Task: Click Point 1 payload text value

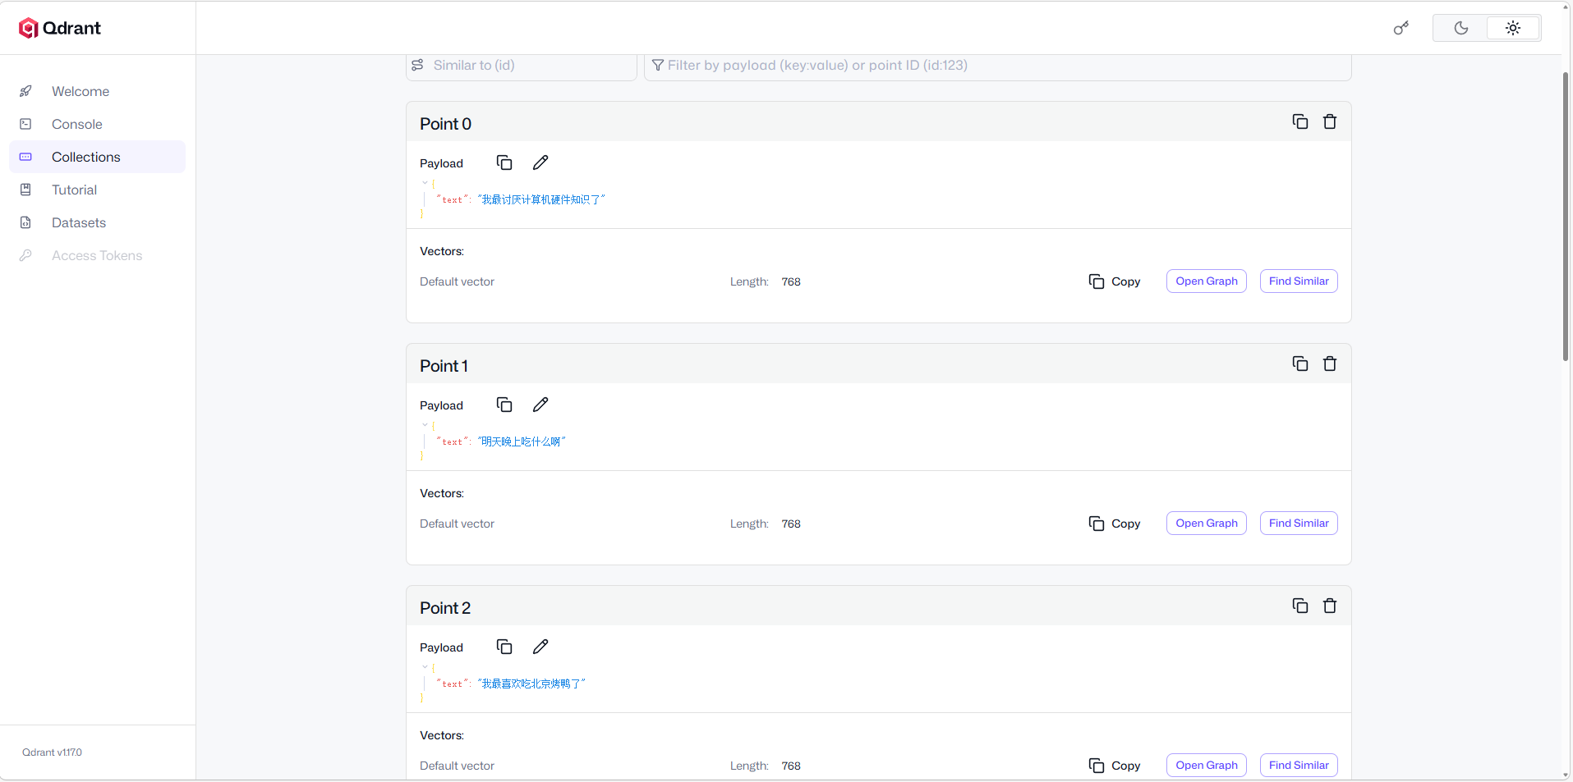Action: point(522,441)
